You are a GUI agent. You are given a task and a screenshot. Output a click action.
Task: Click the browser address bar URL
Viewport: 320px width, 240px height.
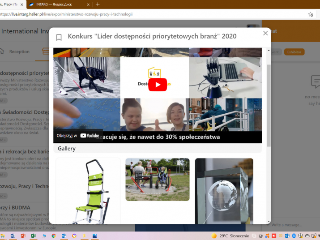pyautogui.click(x=67, y=14)
